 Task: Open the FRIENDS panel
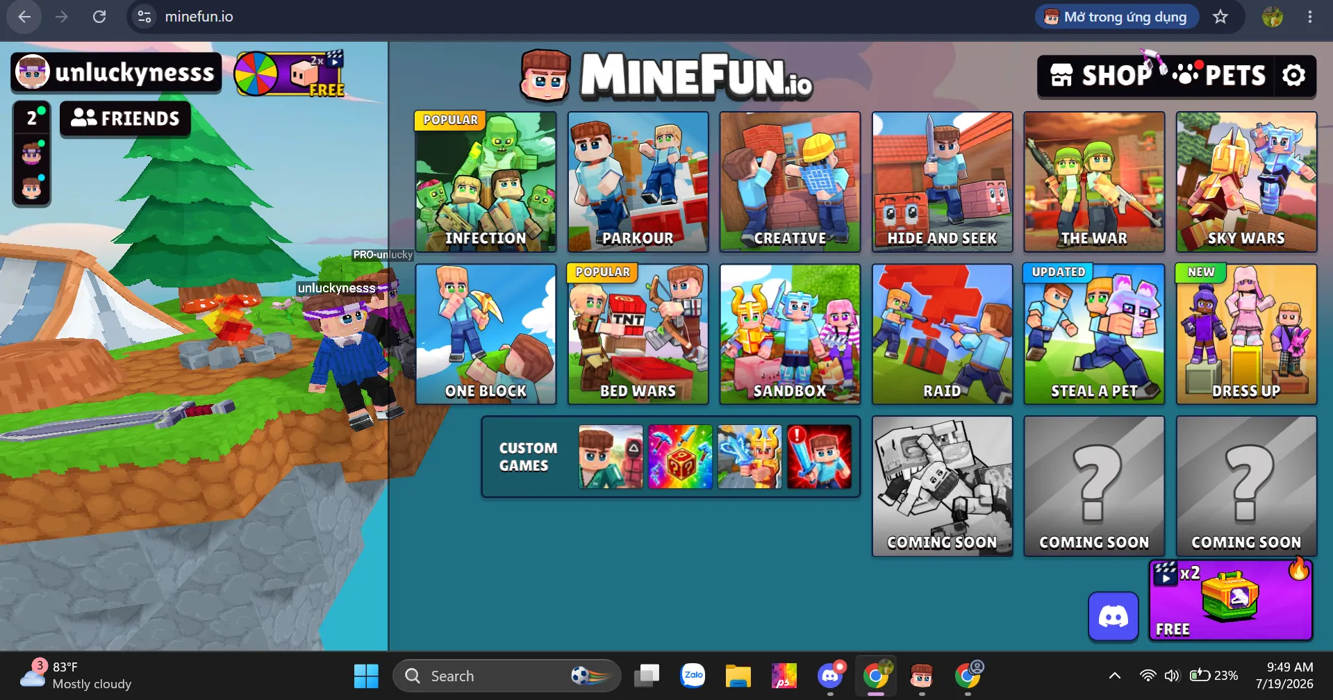click(x=125, y=119)
